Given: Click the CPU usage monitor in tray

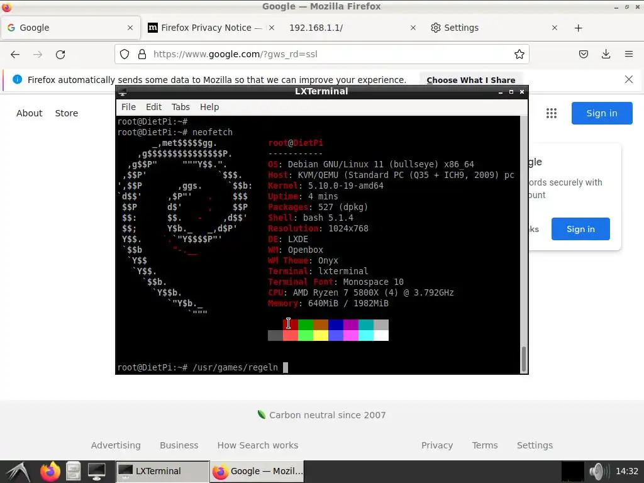Looking at the screenshot, I should pos(572,471).
